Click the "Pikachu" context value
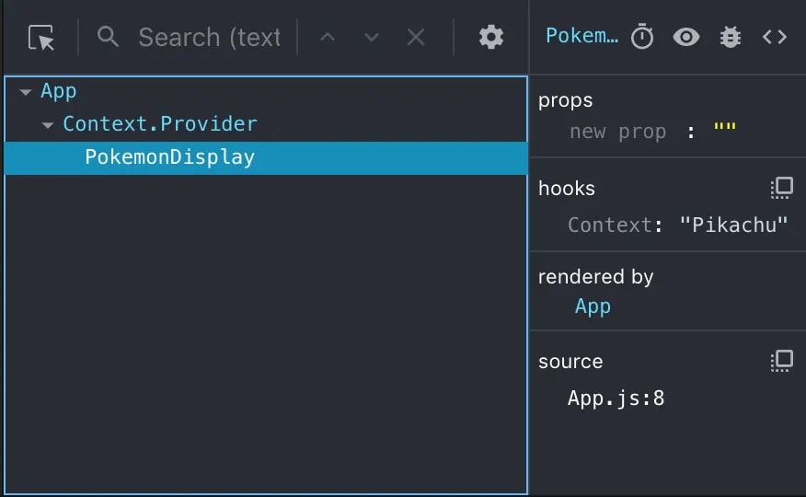The width and height of the screenshot is (806, 497). point(733,225)
